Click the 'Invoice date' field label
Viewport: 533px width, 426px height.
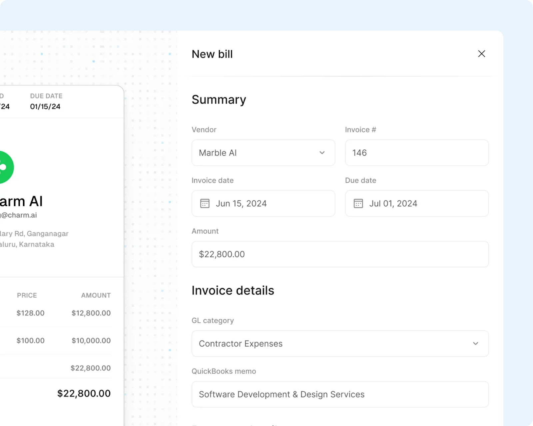[x=213, y=180]
